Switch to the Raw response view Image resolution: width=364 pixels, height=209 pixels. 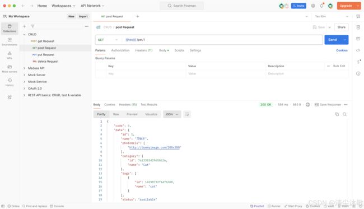tap(116, 114)
